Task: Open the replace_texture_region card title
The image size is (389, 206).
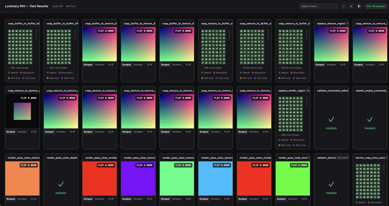Action: coord(331,23)
